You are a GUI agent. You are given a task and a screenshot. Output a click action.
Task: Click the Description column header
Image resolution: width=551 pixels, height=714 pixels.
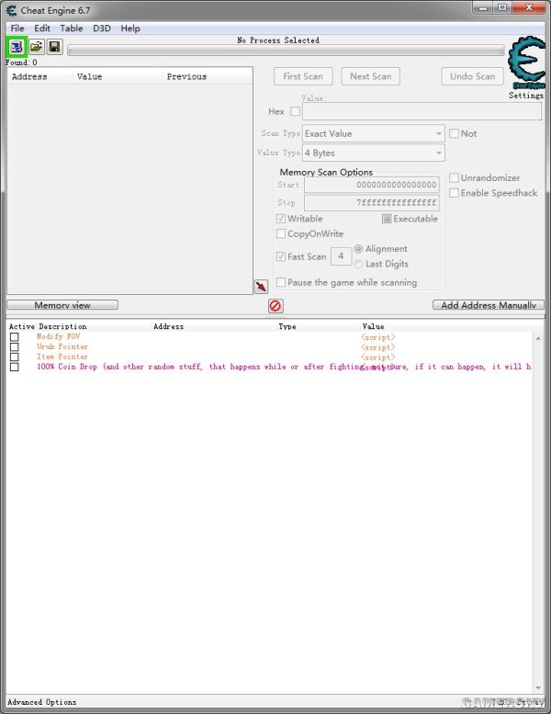[x=62, y=326]
